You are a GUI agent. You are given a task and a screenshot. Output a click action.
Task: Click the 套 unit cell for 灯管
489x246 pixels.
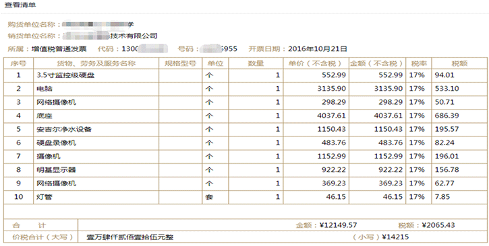[x=215, y=197]
